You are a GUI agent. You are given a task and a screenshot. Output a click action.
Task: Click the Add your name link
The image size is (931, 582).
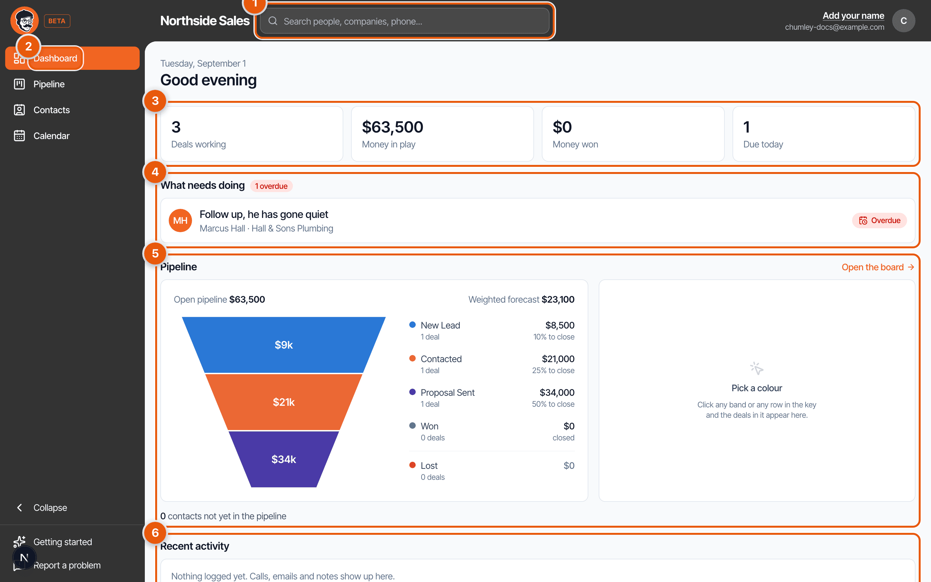click(853, 16)
